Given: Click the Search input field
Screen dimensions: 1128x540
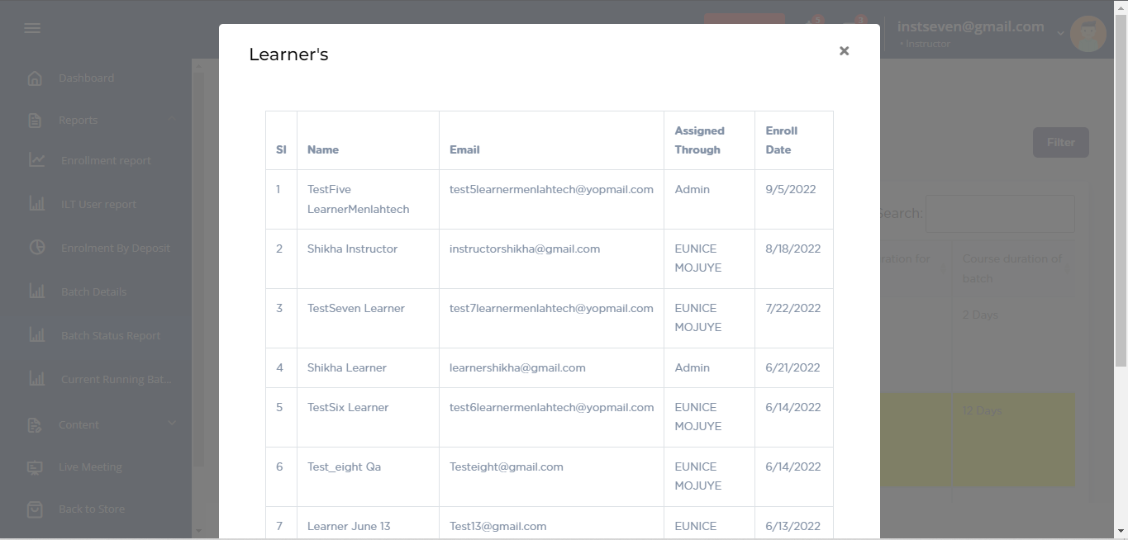Looking at the screenshot, I should tap(1000, 214).
